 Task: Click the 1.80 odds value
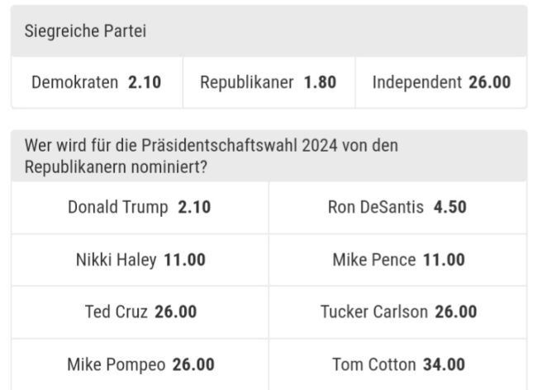(x=320, y=82)
